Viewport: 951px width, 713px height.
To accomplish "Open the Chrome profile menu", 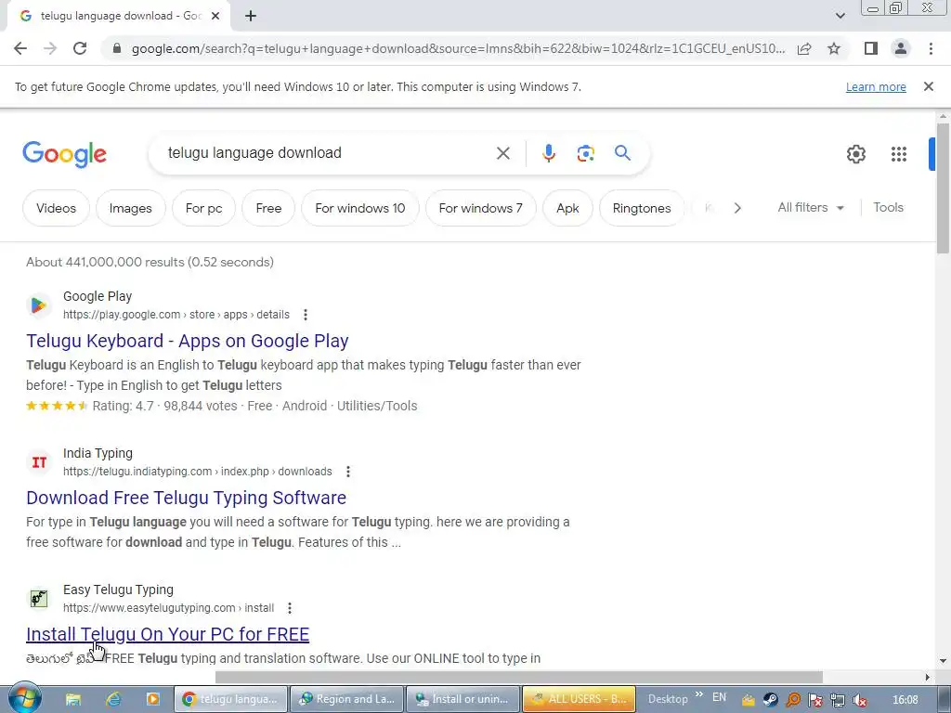I will [x=901, y=48].
